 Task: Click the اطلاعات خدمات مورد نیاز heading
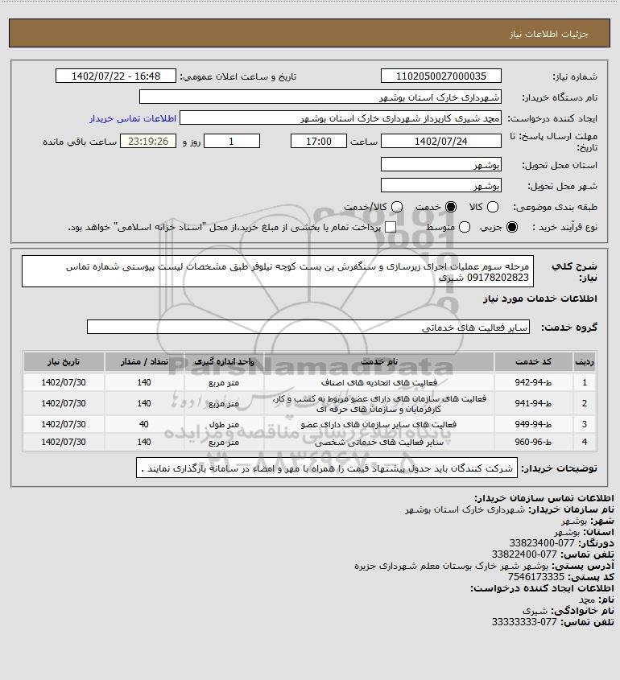540,299
